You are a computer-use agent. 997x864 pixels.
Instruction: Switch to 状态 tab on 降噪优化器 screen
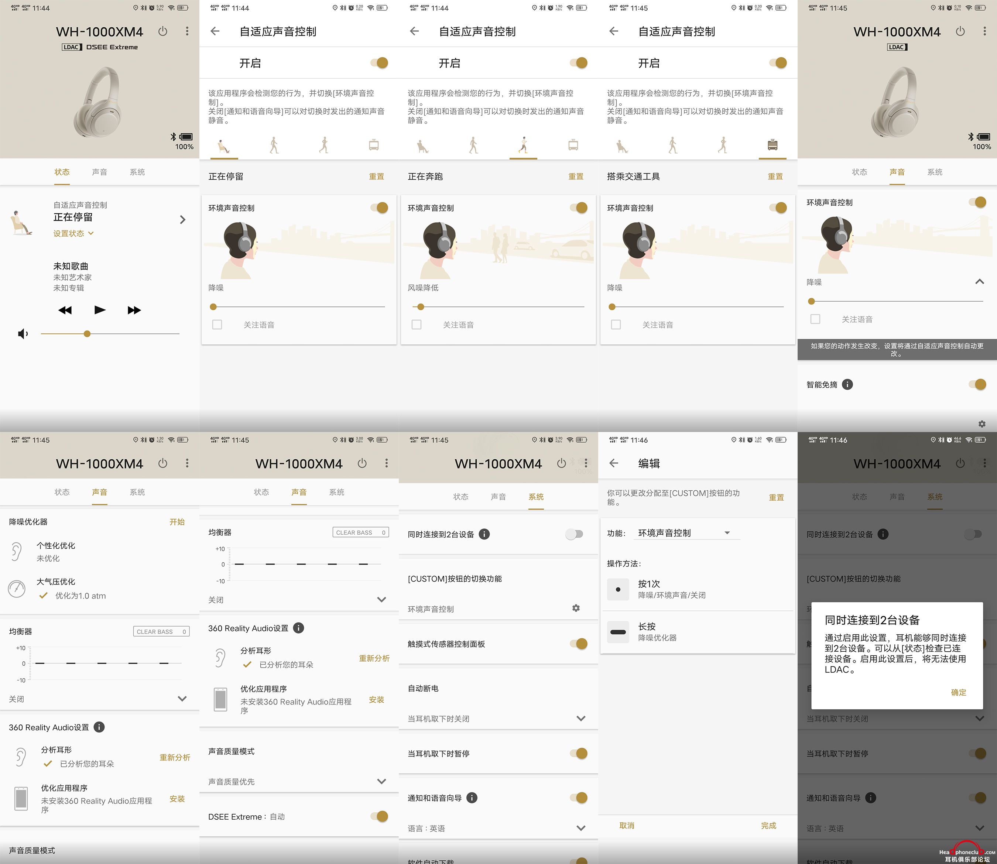(62, 492)
